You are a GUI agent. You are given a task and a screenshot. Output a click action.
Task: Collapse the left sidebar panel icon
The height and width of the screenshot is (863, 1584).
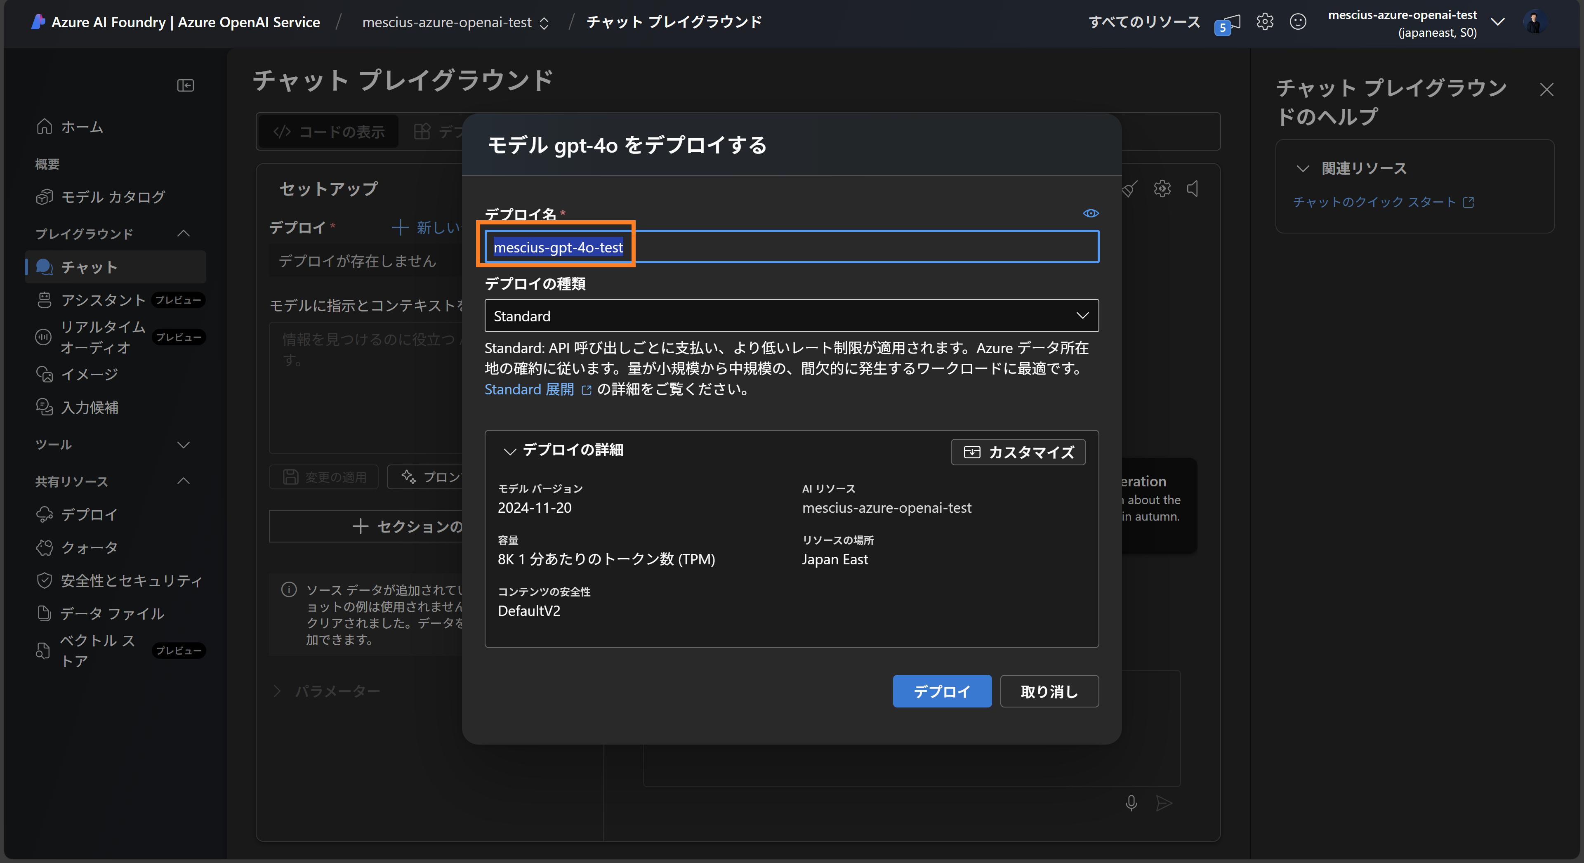(185, 85)
